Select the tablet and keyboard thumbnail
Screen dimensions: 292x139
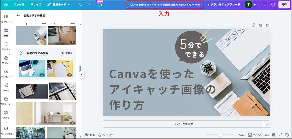click(62, 92)
